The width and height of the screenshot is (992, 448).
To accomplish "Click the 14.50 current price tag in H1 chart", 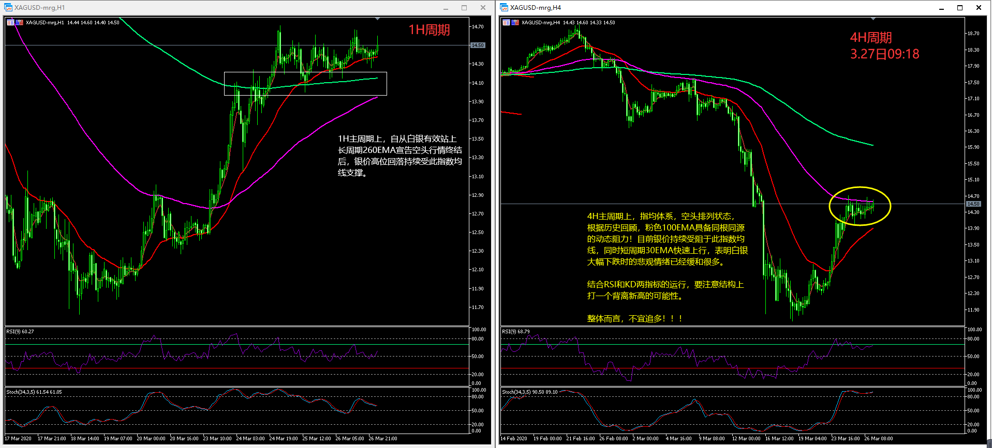I will [x=478, y=45].
